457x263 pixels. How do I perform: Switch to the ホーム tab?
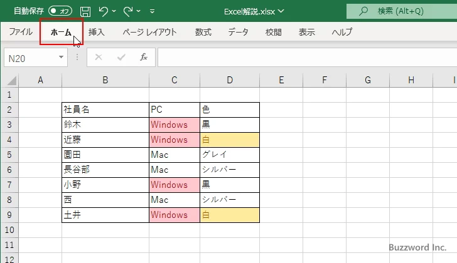62,32
